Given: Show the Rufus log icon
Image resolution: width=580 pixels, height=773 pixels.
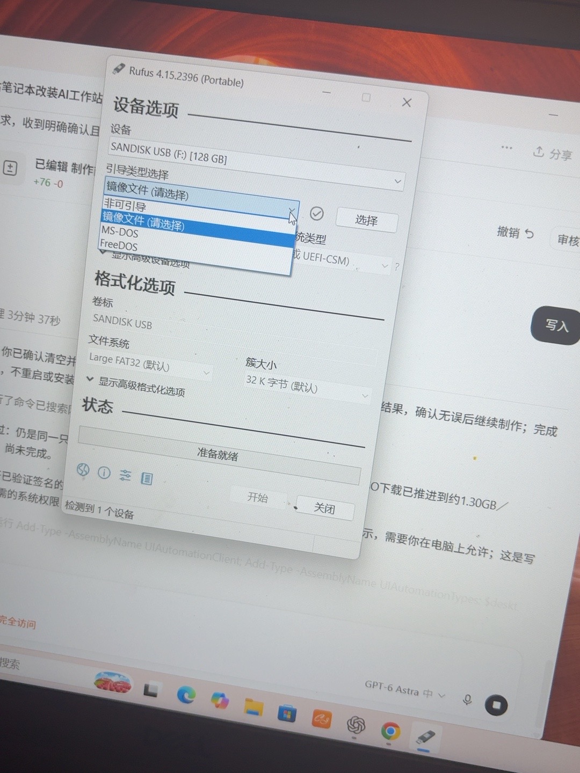Looking at the screenshot, I should [147, 478].
